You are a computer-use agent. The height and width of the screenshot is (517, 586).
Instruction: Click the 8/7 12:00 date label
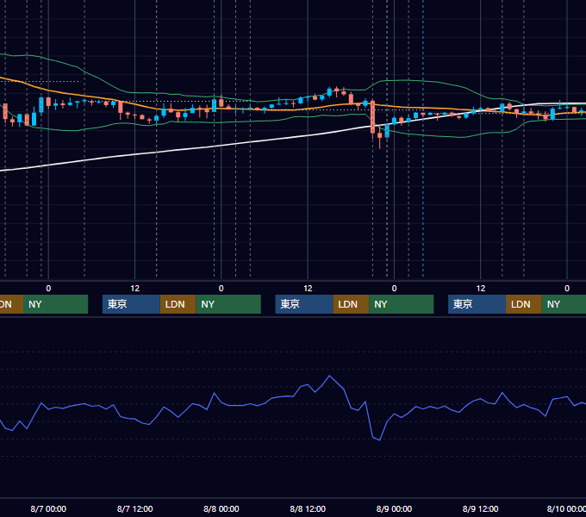point(135,508)
